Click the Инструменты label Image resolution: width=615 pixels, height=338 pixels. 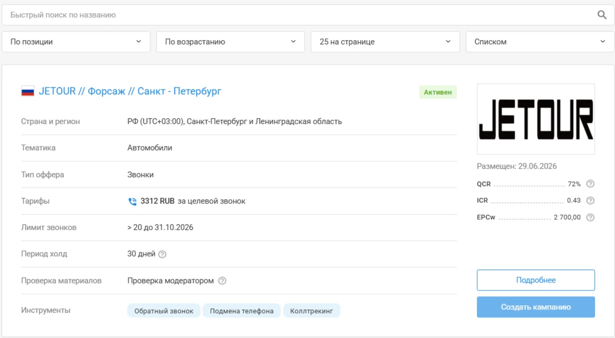coord(45,310)
